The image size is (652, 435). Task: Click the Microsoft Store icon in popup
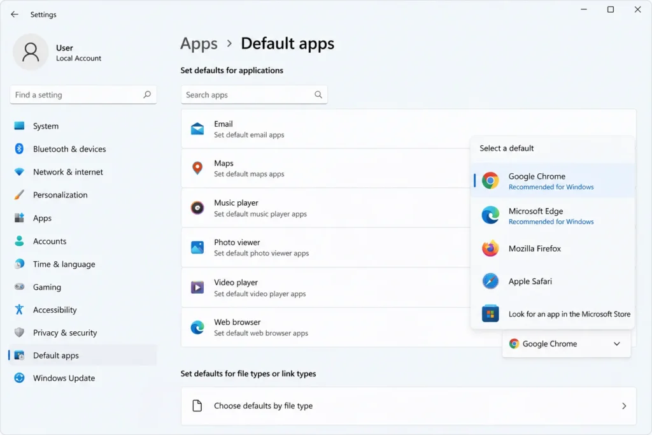[490, 313]
